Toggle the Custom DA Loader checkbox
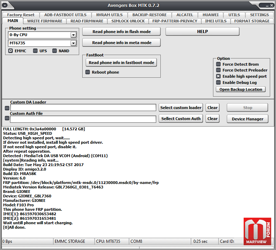Viewport: 276px width, 250px height. pyautogui.click(x=7, y=108)
